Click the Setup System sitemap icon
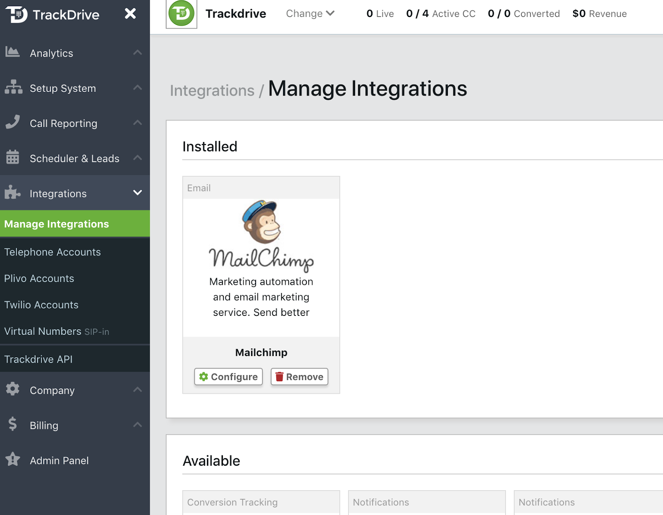Viewport: 663px width, 515px height. 13,87
